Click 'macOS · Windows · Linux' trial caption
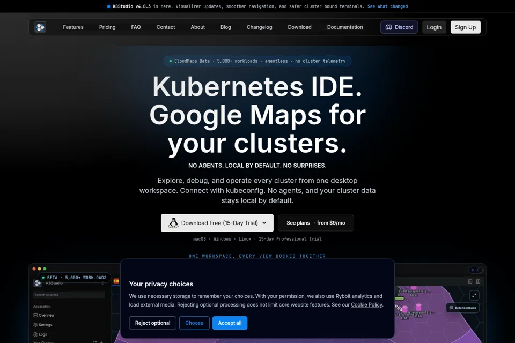 click(257, 239)
